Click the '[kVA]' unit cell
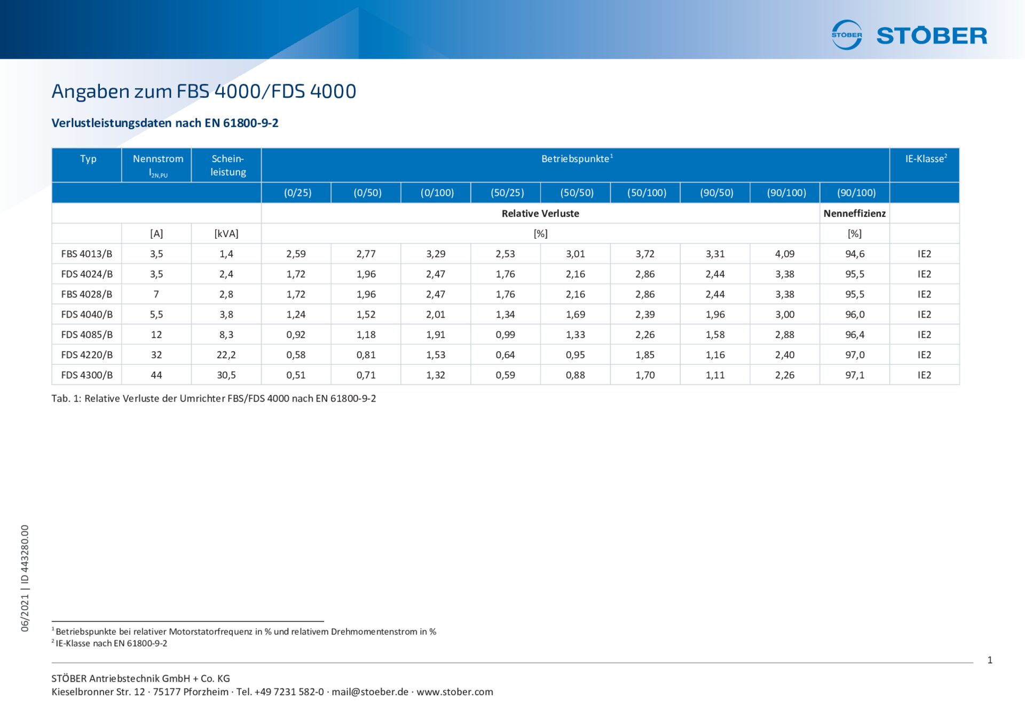This screenshot has width=1025, height=725. (226, 234)
